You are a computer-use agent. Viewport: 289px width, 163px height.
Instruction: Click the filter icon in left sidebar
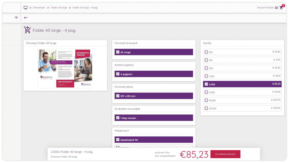tap(16, 18)
